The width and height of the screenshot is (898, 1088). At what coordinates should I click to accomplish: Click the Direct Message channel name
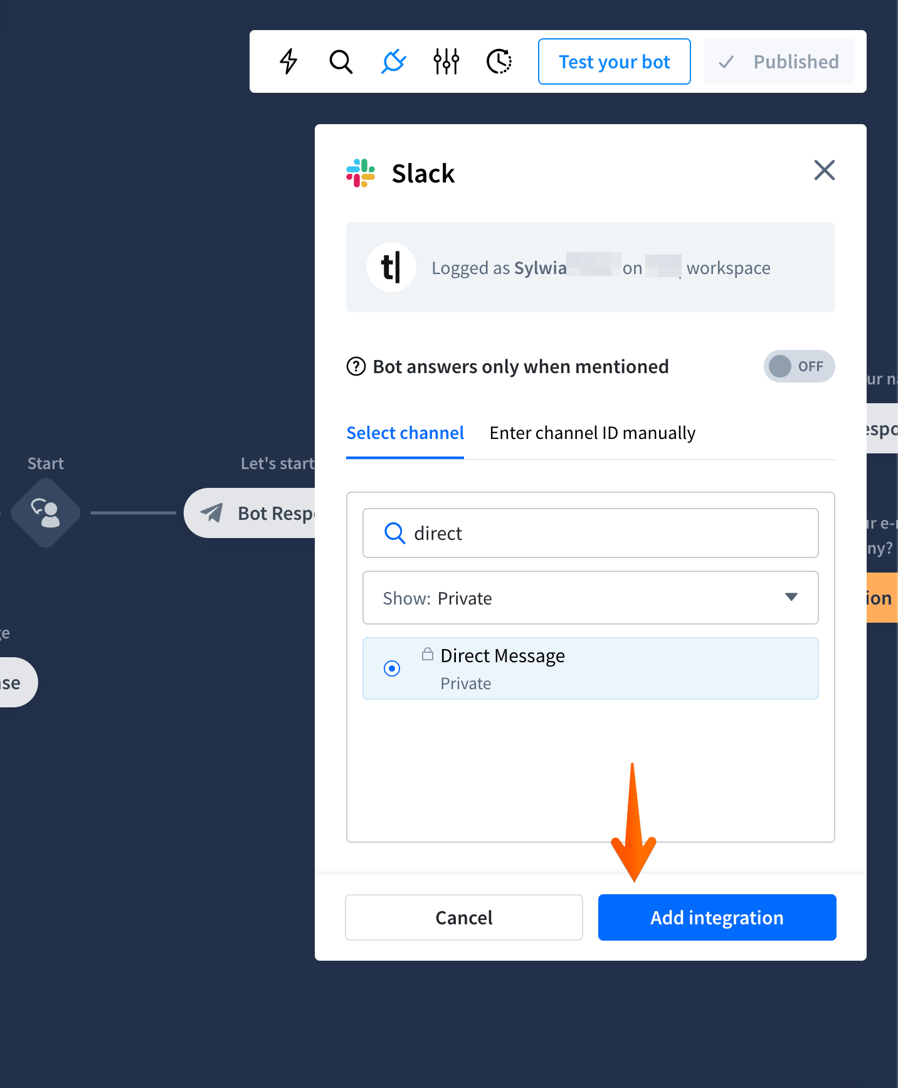(x=503, y=655)
